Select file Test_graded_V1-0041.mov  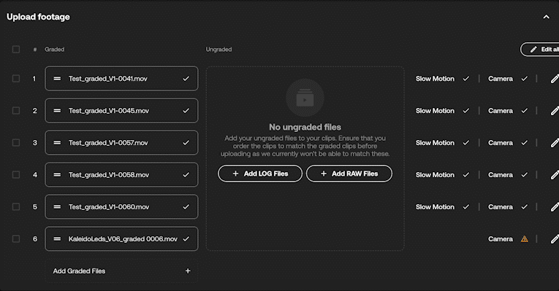121,79
